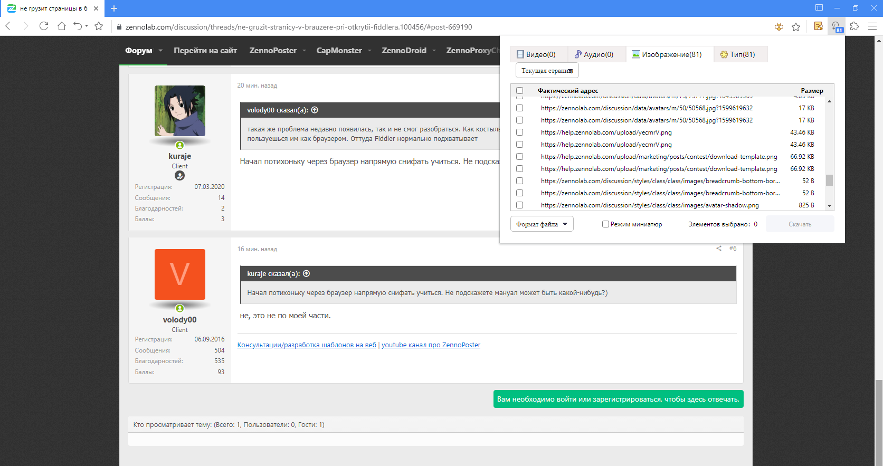Select the Изображение(81) tab
Viewport: 883px width, 466px height.
tap(669, 54)
